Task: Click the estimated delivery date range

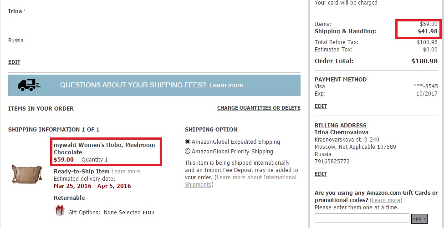Action: [92, 186]
